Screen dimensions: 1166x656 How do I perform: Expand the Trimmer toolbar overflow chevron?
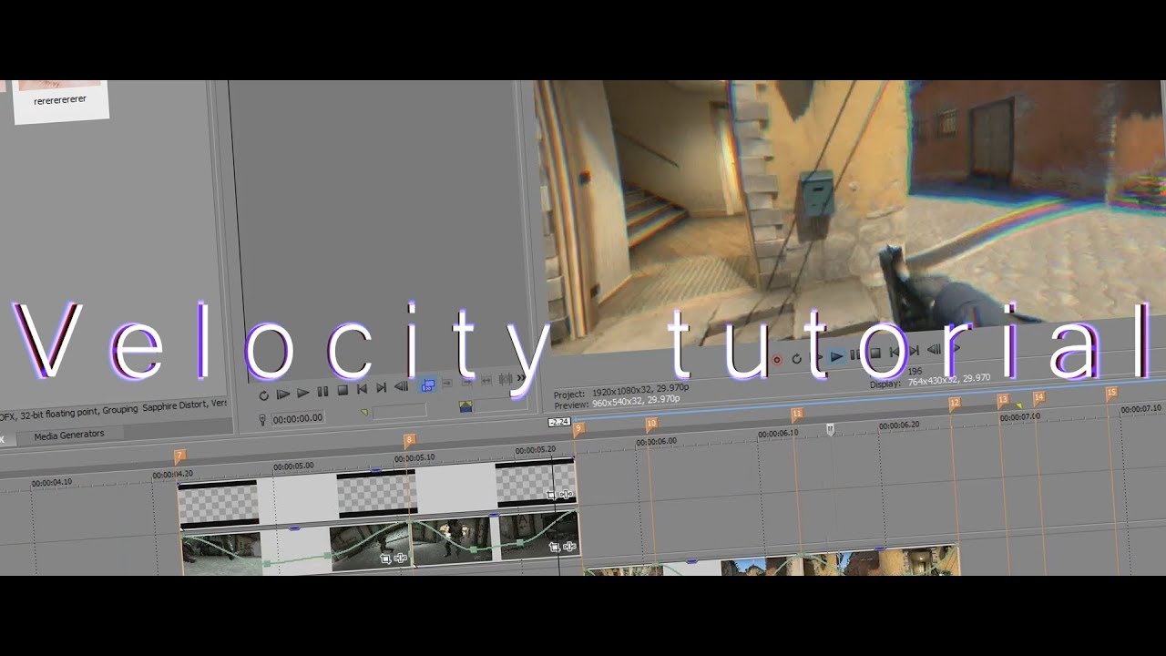click(521, 378)
